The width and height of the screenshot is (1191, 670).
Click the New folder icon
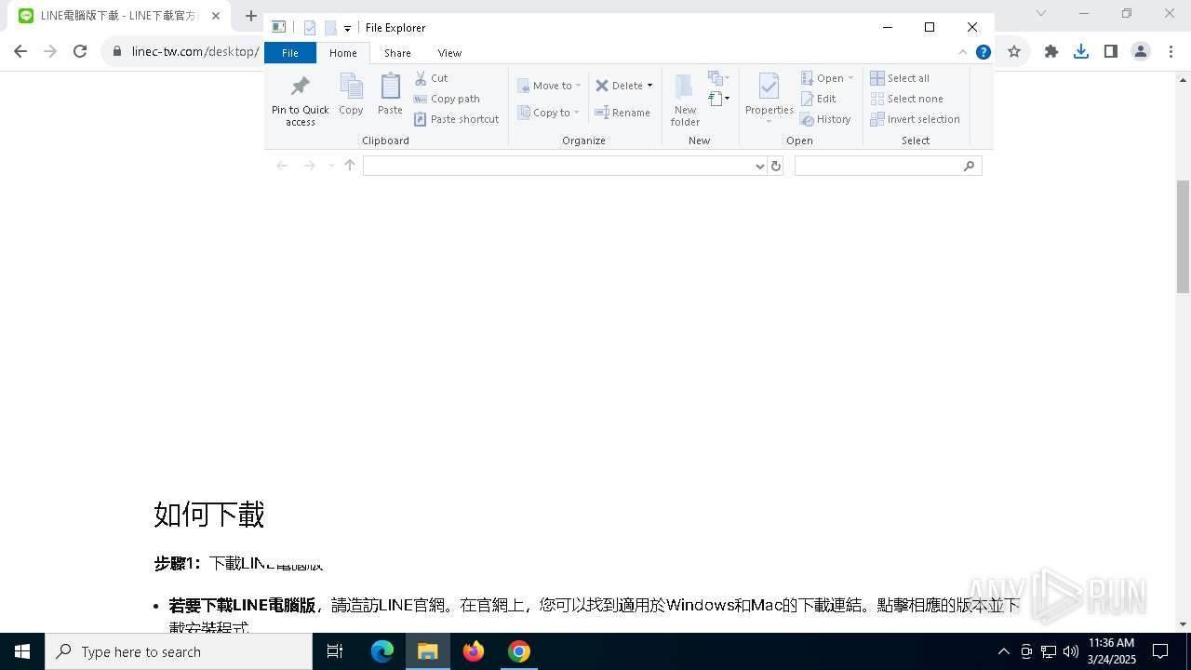pos(684,87)
